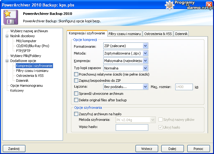Open the Formatowanie ZIP dropdown
Screen dimensions: 214x154
coord(145,46)
